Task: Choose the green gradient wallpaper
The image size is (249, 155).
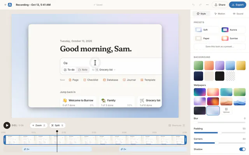Action: coord(240,92)
